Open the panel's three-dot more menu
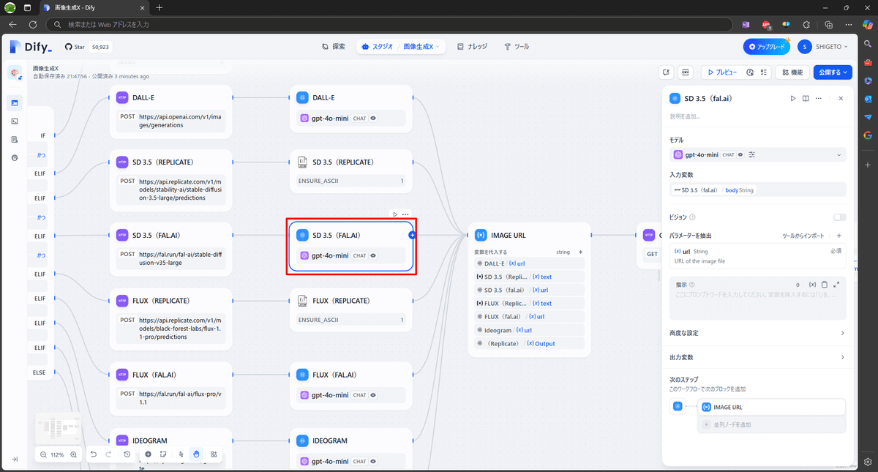This screenshot has width=878, height=472. pos(818,98)
